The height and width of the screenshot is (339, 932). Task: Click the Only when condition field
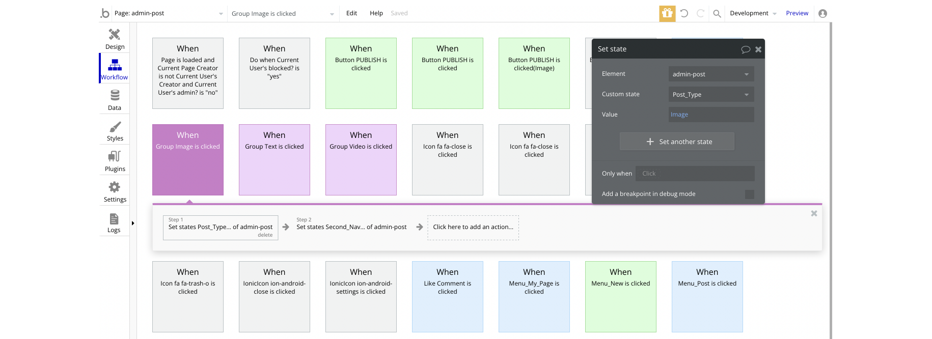695,174
